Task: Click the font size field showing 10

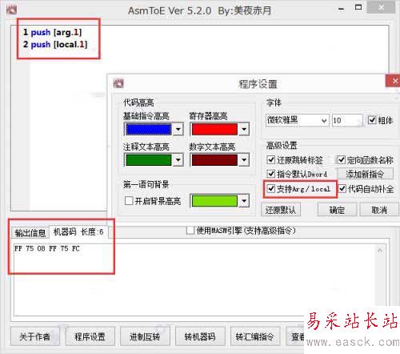Action: 347,120
